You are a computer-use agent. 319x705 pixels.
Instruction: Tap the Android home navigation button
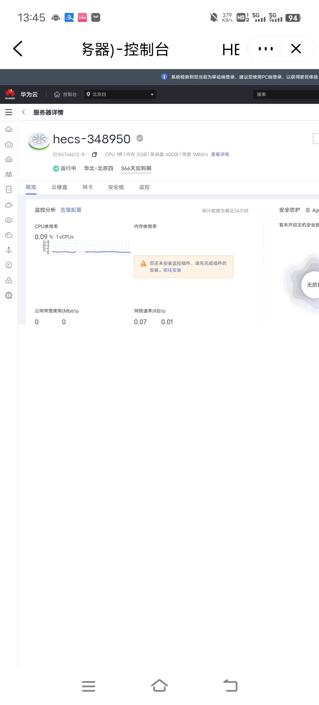[x=159, y=686]
